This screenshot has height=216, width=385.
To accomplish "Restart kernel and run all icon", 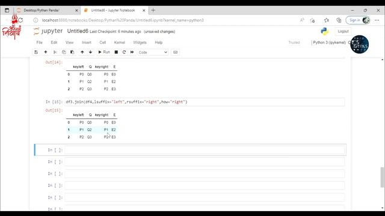I will pos(132,52).
